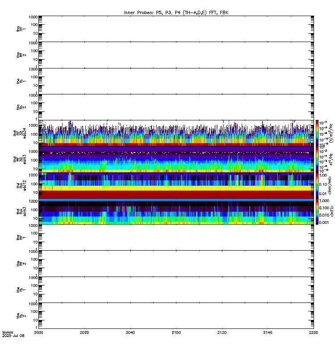The height and width of the screenshot is (358, 335).
Task: Click the thd fbk scm3 spectrogram
Action: (x=176, y=211)
